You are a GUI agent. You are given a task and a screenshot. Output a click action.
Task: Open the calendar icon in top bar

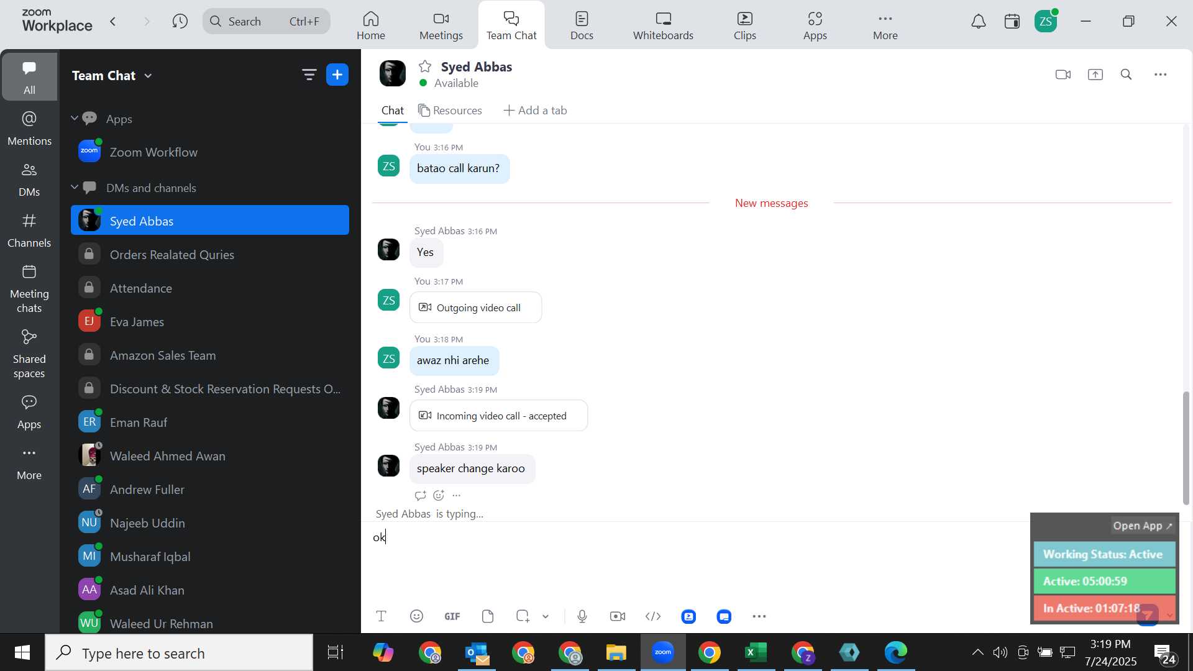(1012, 22)
